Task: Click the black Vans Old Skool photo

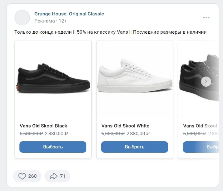Action: click(x=53, y=79)
